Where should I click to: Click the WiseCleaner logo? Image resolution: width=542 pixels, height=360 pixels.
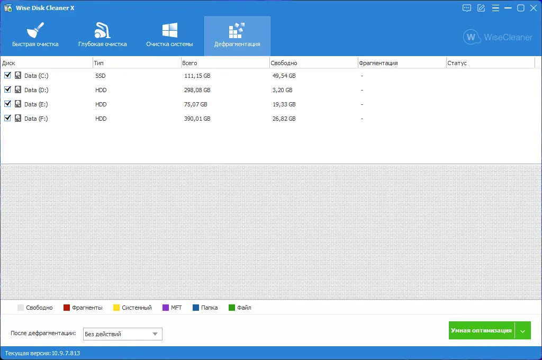tap(498, 37)
